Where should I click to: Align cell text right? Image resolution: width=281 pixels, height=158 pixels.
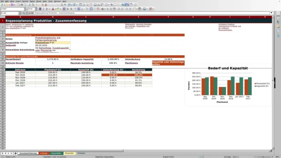point(71,9)
